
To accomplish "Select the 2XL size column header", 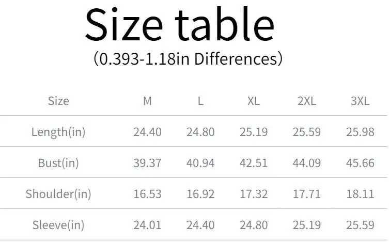I will (306, 101).
